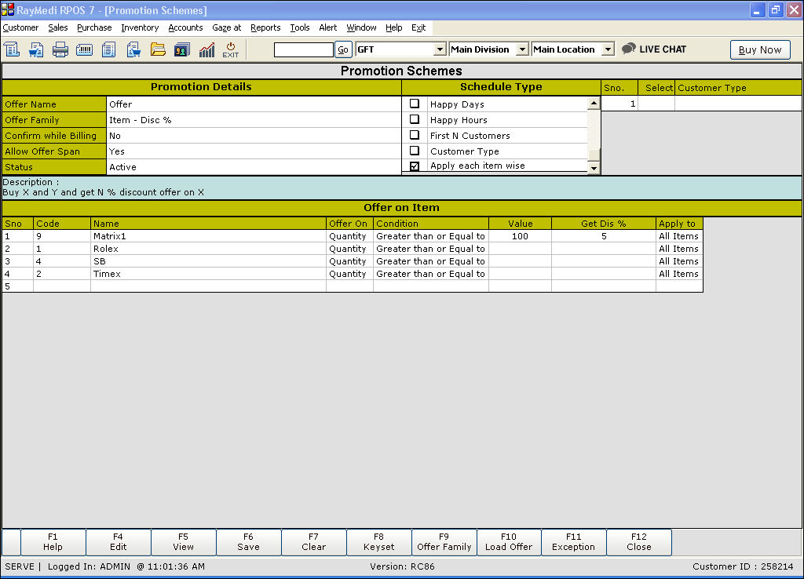The width and height of the screenshot is (804, 579).
Task: Click the Status value 'Active'
Action: 254,167
